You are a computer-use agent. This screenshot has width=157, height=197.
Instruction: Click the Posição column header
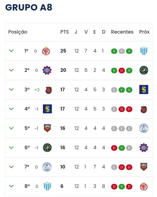(x=18, y=32)
